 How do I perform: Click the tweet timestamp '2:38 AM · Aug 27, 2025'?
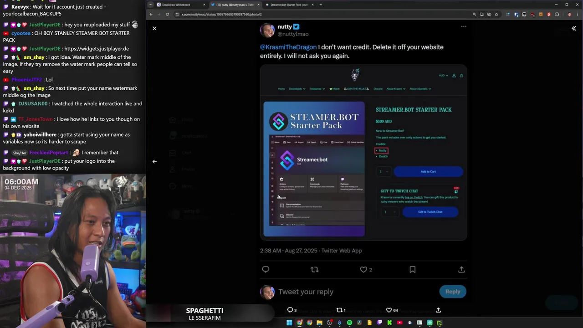pos(289,251)
